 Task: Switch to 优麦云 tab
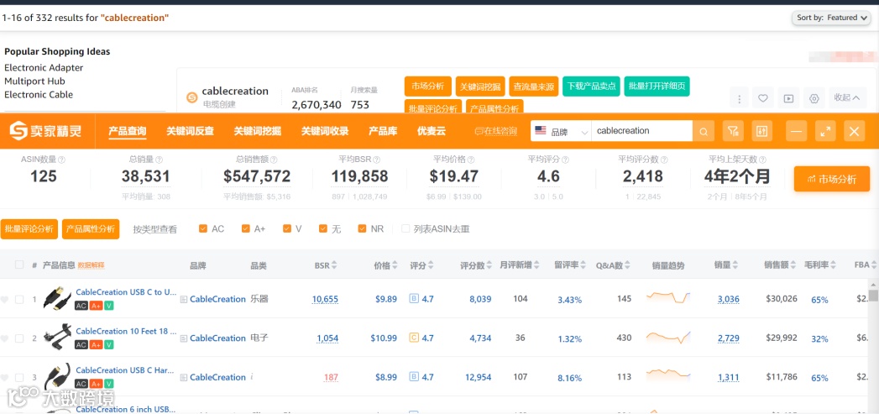tap(431, 131)
